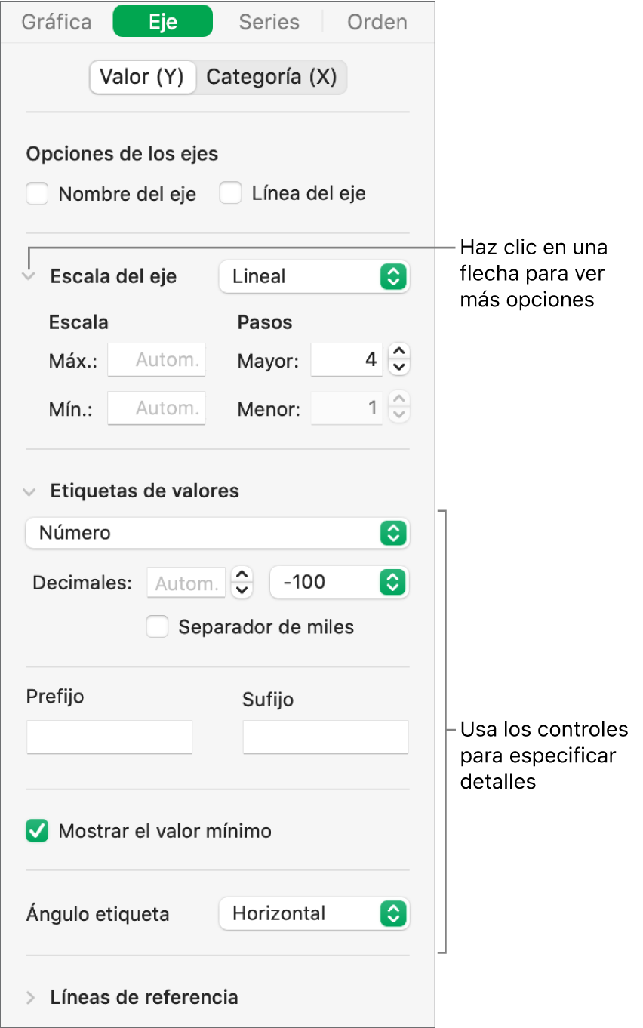643x1028 pixels.
Task: Click the Mayor steps up arrow
Action: (x=401, y=352)
